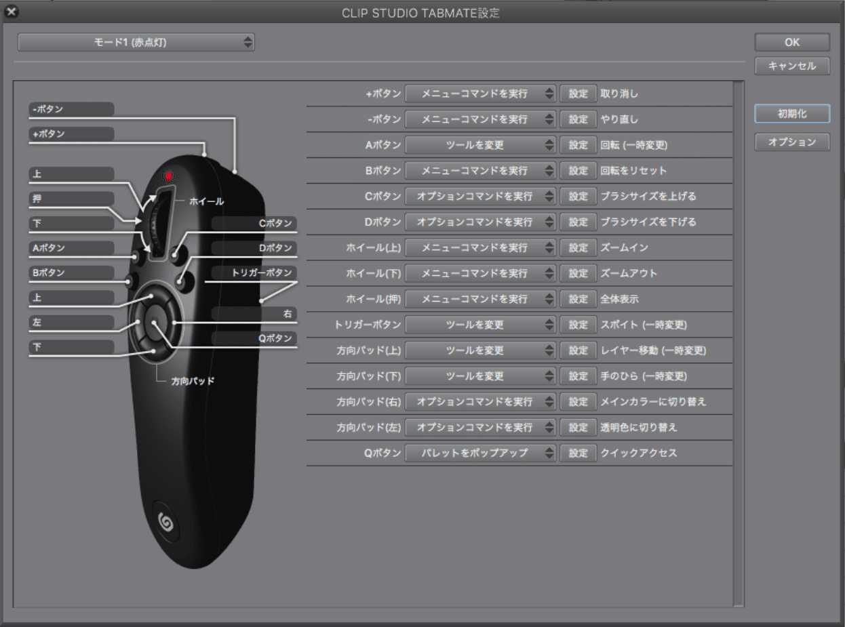Screen dimensions: 845x627
Task: Close the TABMATE settings dialog
Action: coord(10,12)
